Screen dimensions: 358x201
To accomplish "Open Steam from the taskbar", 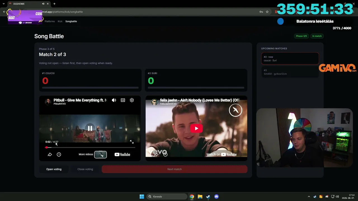I will (208, 197).
